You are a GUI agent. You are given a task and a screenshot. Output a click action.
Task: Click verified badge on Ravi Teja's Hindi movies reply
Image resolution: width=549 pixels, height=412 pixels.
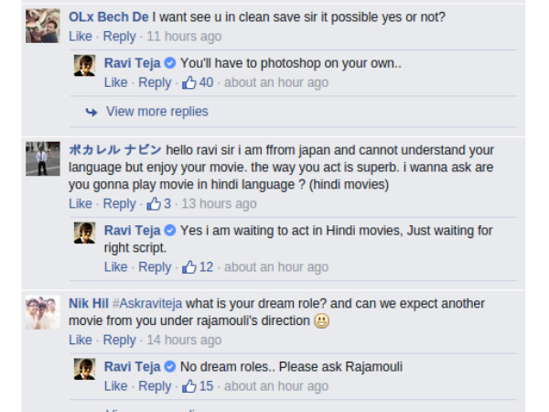click(168, 230)
